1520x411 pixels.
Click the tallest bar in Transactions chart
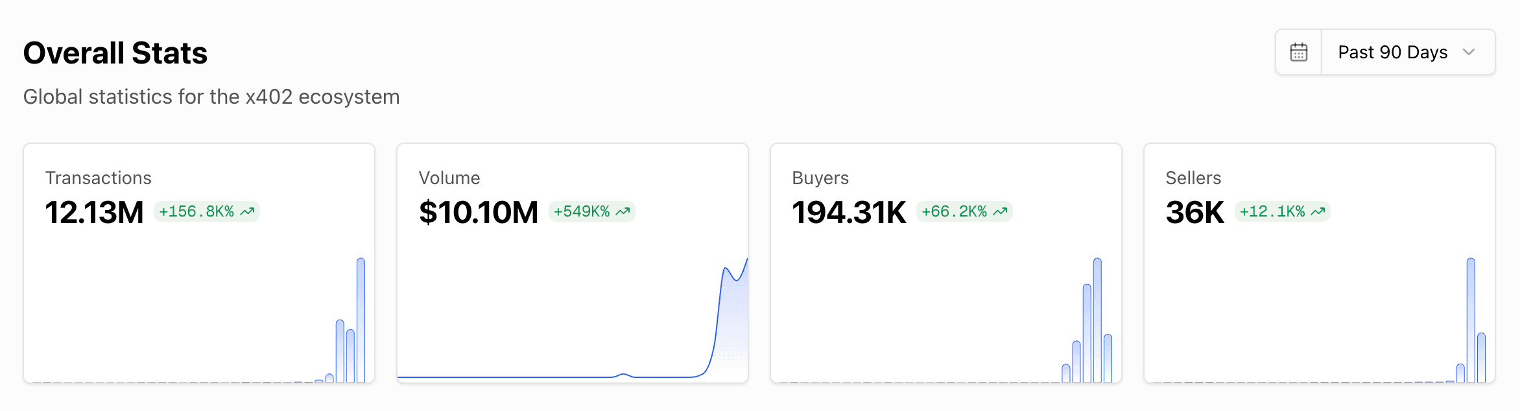[361, 320]
